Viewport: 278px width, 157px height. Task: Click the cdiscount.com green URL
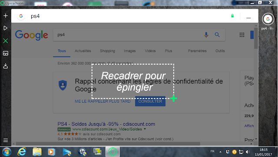point(107,129)
